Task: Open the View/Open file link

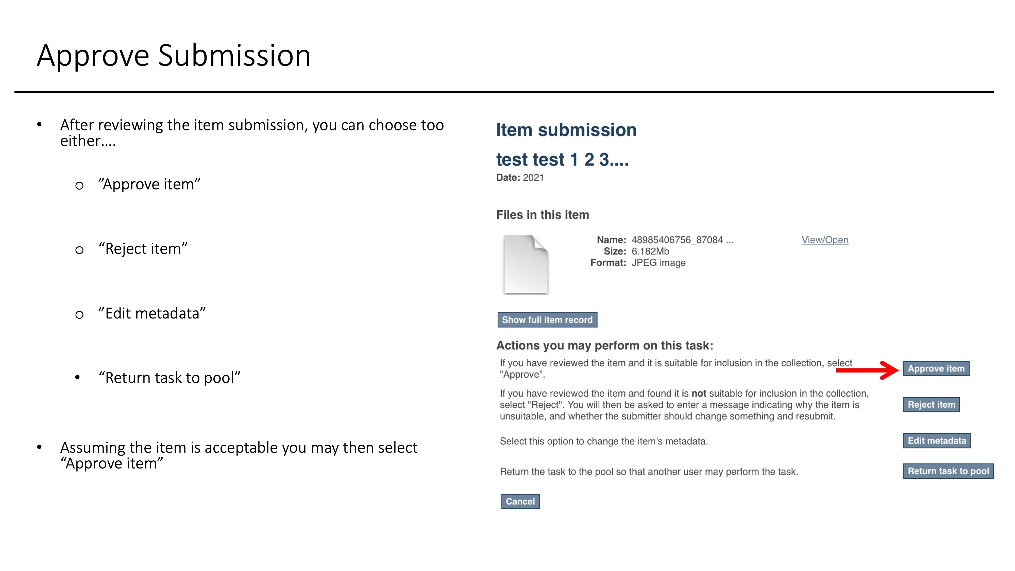Action: click(x=825, y=240)
